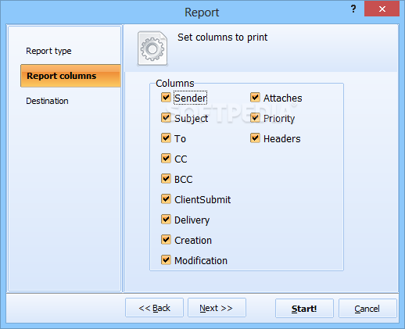Viewport: 405px width, 329px height.
Task: Toggle the Modification column checkbox
Action: 166,260
